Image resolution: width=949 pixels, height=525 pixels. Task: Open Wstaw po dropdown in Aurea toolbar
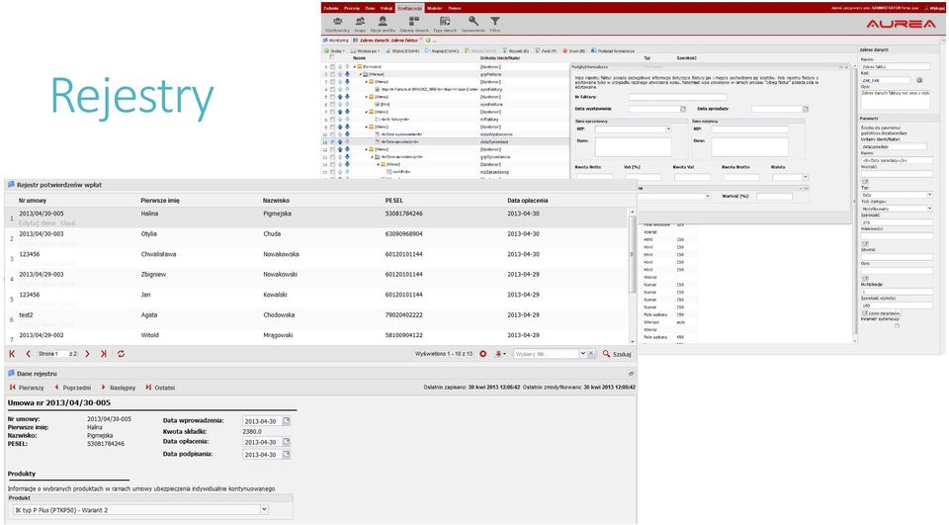click(365, 50)
